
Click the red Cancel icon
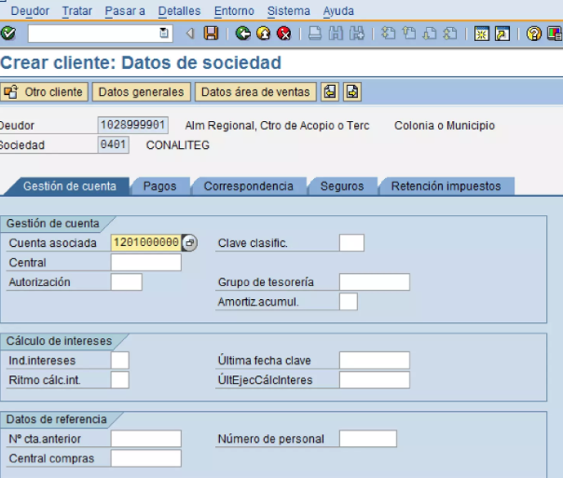click(x=284, y=34)
